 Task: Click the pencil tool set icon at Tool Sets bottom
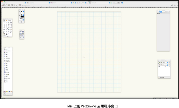[x=9, y=92]
